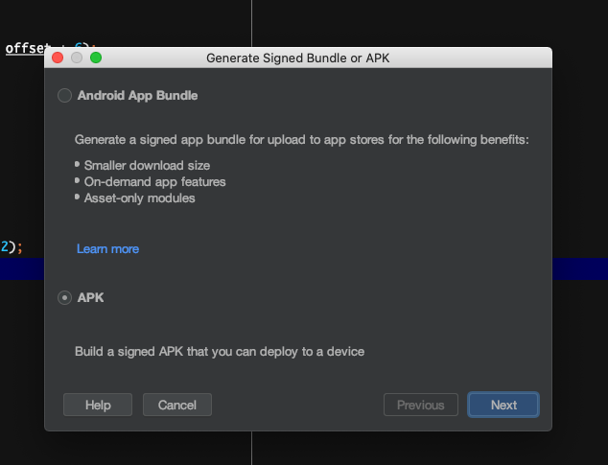
Task: Select the APK radio button
Action: point(64,298)
